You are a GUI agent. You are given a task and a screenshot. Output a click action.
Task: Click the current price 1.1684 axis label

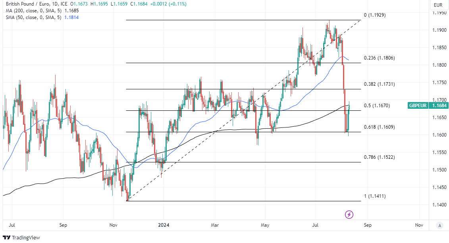(x=439, y=106)
